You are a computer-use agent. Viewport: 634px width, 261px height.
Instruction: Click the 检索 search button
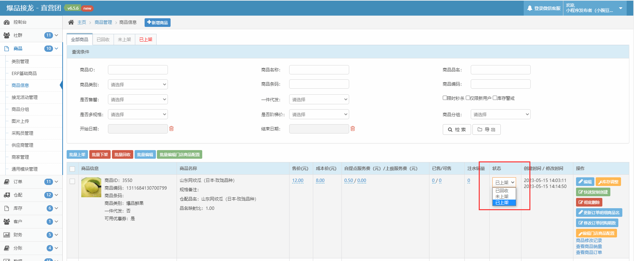[457, 130]
